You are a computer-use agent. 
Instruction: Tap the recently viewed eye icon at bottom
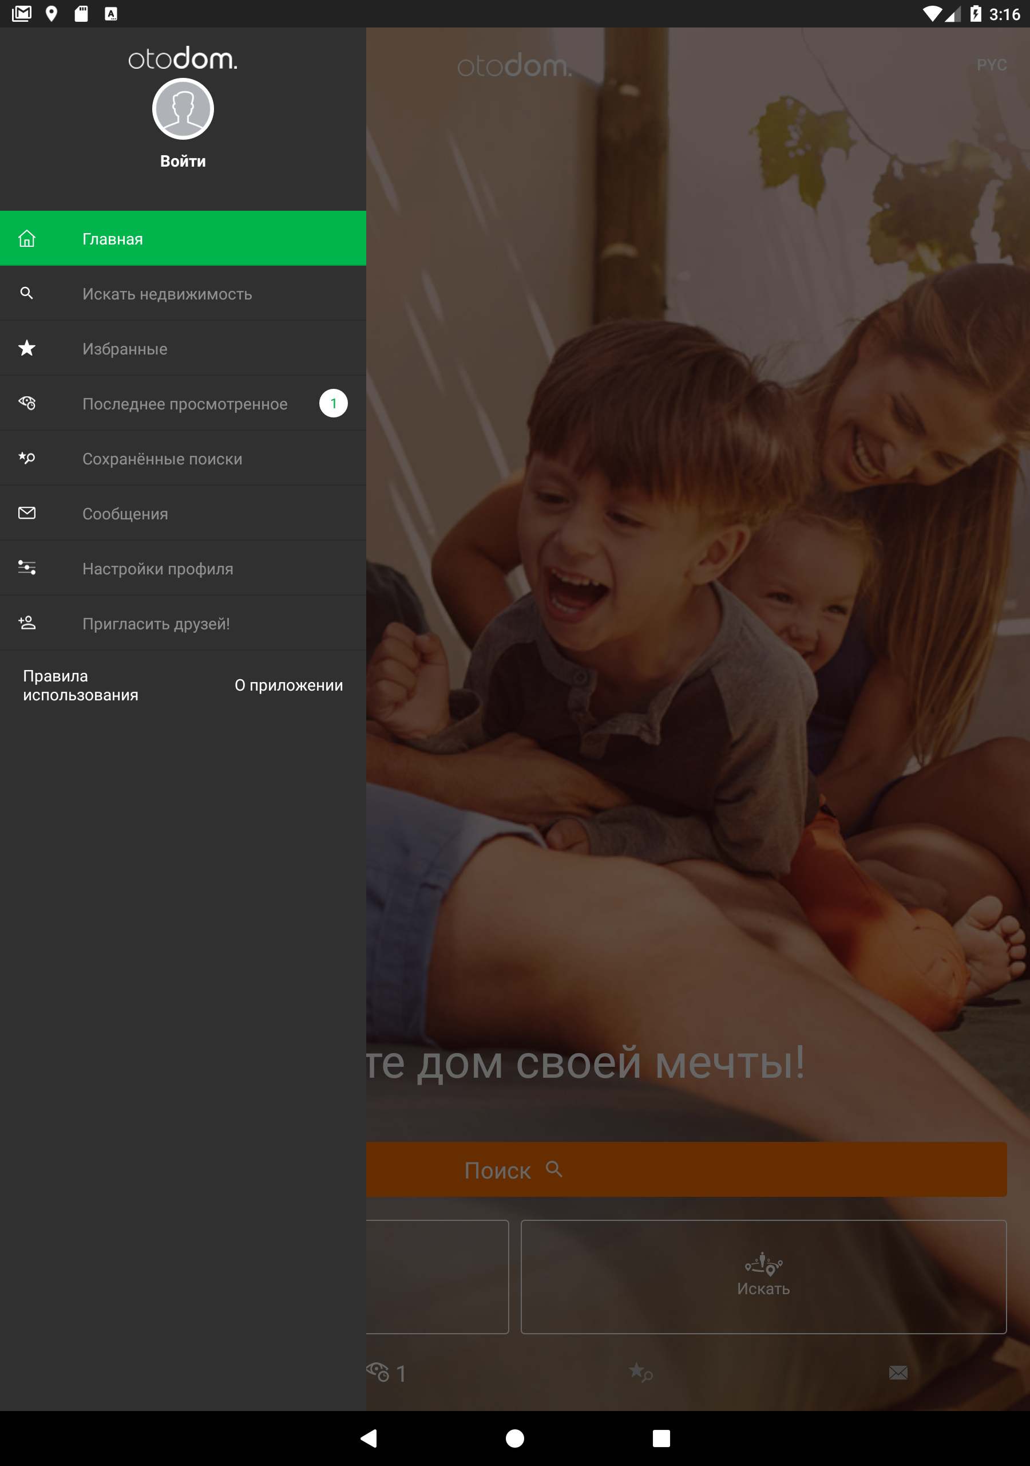tap(378, 1372)
